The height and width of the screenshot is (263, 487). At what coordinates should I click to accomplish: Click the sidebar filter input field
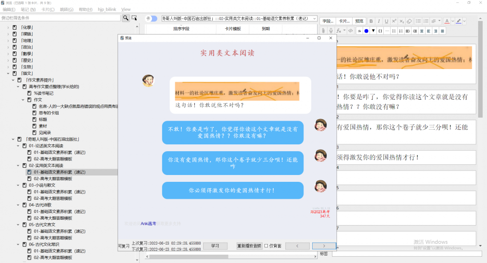click(60, 18)
